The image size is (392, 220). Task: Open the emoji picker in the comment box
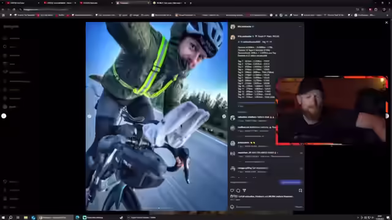[x=232, y=207]
